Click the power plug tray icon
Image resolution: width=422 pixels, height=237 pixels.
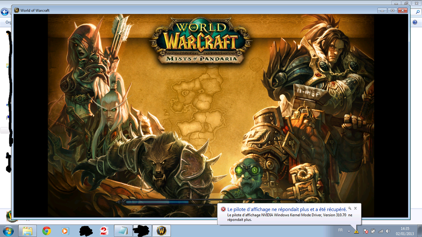click(x=373, y=231)
